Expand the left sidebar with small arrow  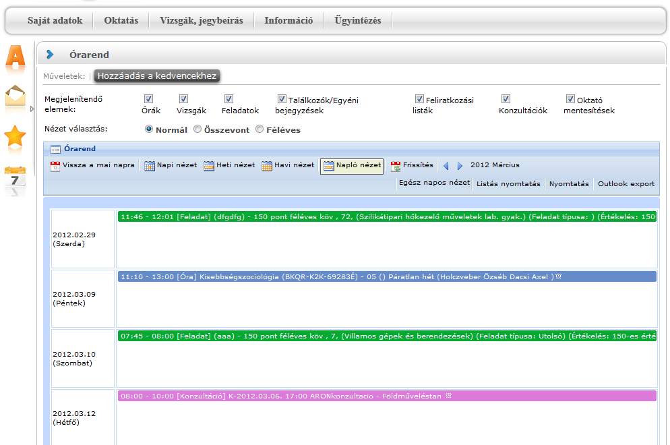32,109
